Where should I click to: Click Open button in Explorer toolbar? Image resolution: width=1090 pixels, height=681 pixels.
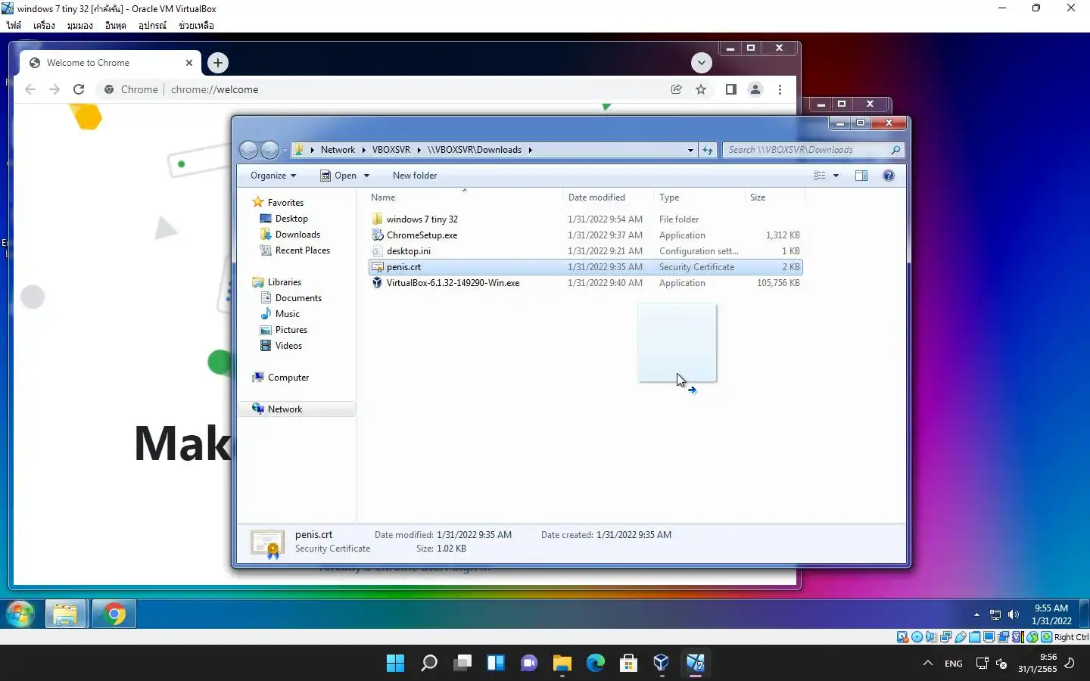[338, 176]
